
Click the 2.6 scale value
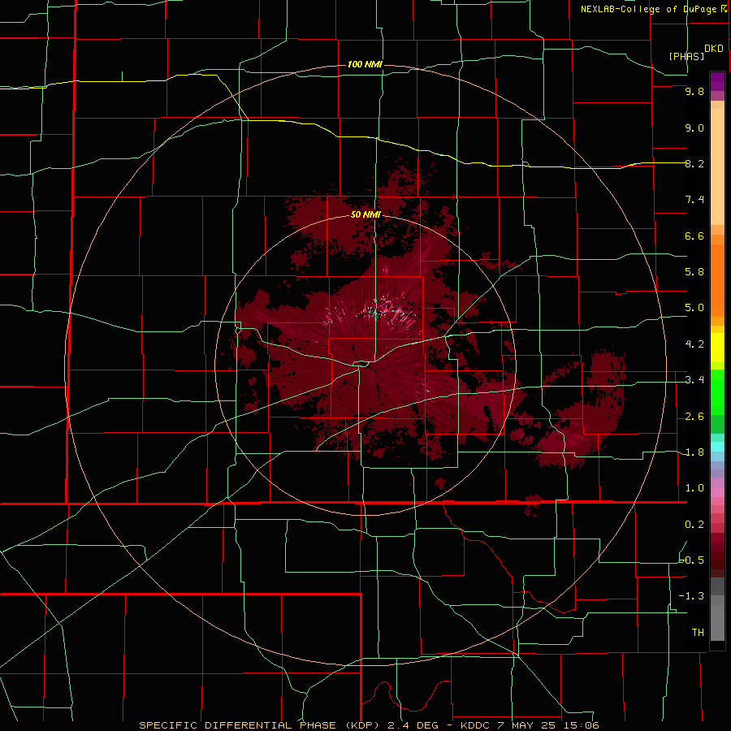pyautogui.click(x=694, y=417)
